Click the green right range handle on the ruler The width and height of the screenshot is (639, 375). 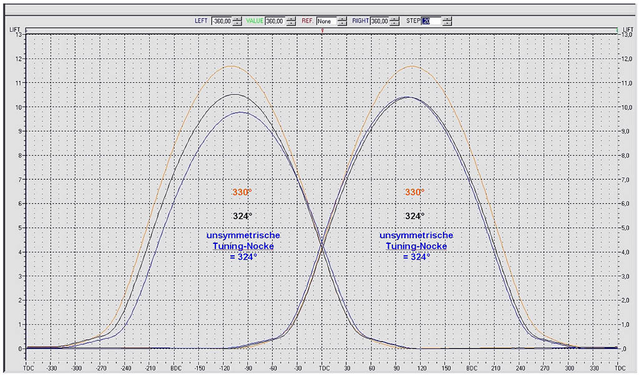point(617,30)
